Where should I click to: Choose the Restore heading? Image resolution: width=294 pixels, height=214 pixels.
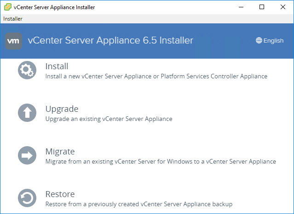(x=60, y=194)
